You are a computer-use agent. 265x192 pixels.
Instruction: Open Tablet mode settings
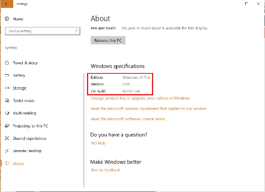[24, 101]
